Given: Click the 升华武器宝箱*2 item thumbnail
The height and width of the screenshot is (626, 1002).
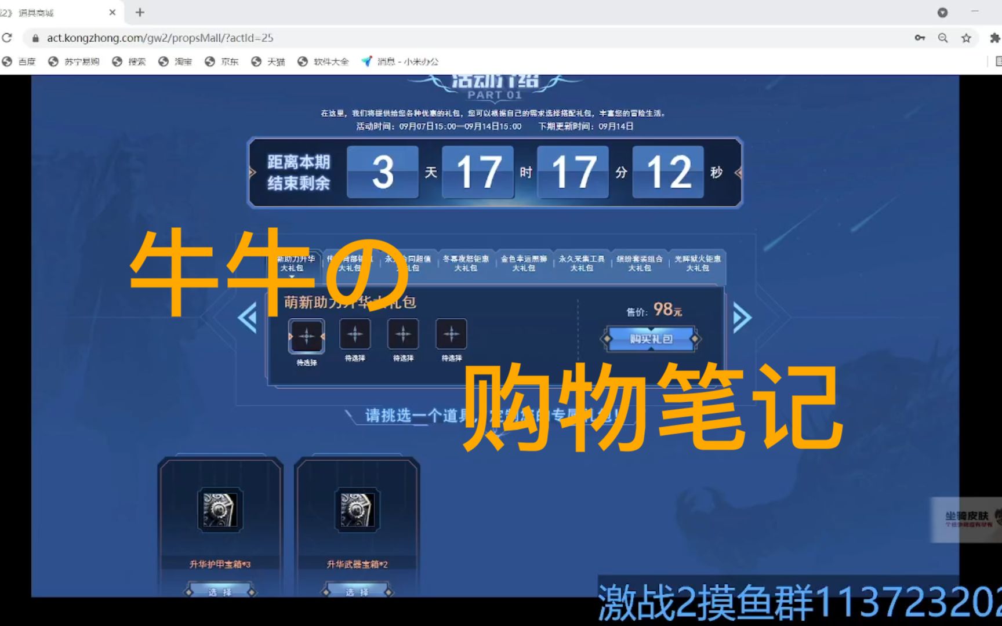Looking at the screenshot, I should pos(357,510).
